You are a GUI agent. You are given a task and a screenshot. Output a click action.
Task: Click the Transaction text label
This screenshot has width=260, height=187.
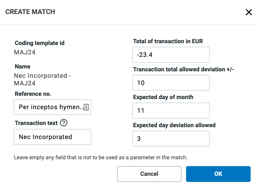tap(36, 123)
